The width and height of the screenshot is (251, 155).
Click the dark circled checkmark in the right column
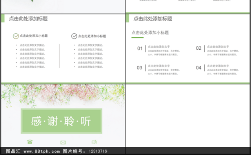[x=74, y=36]
